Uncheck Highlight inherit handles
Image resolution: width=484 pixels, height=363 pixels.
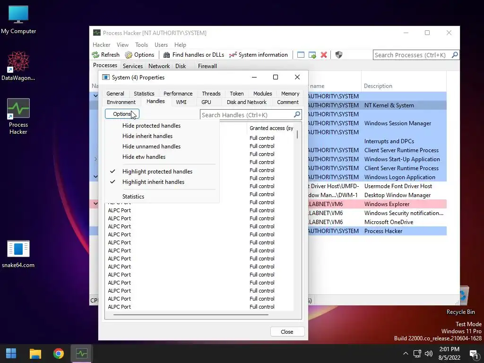pyautogui.click(x=162, y=182)
